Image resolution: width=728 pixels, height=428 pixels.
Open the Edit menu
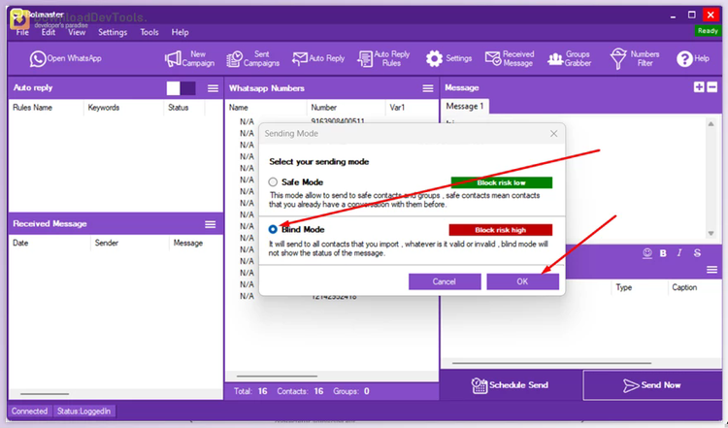pyautogui.click(x=49, y=32)
